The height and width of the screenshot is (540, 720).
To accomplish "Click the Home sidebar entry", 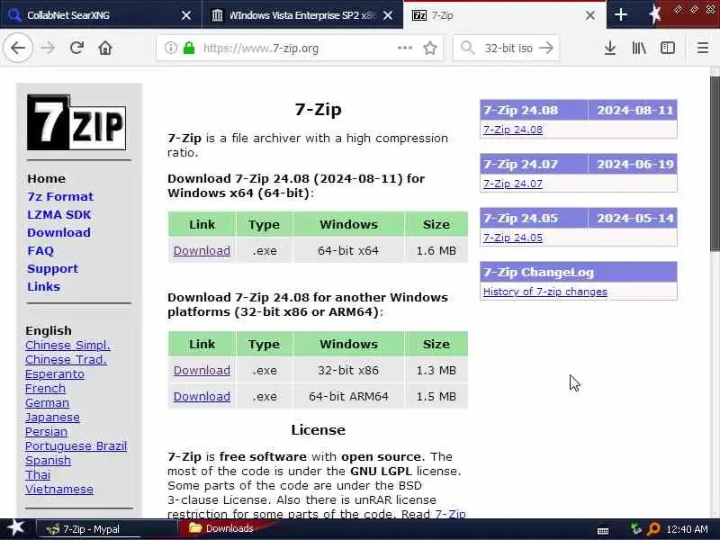I will [x=46, y=178].
